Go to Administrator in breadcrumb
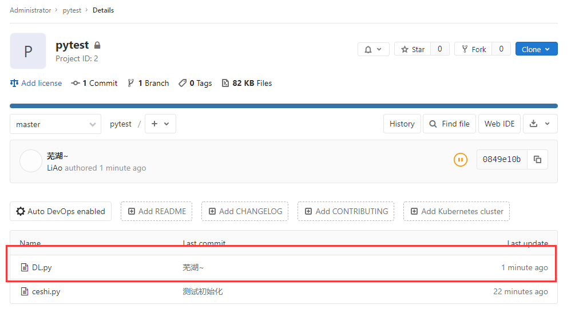The height and width of the screenshot is (328, 571). tap(30, 10)
